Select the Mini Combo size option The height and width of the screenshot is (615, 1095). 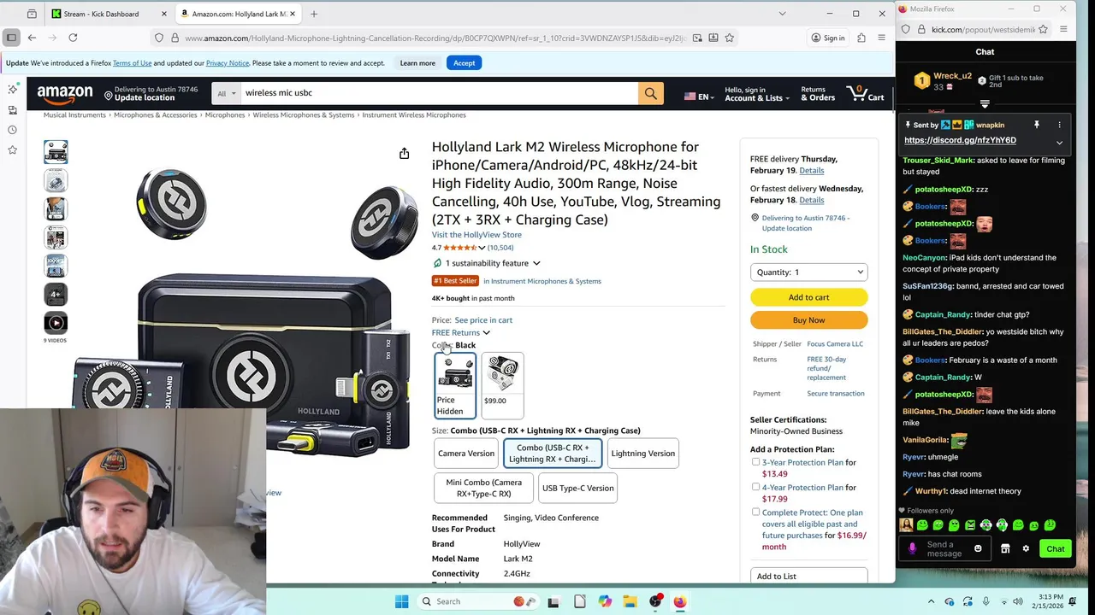tap(483, 489)
